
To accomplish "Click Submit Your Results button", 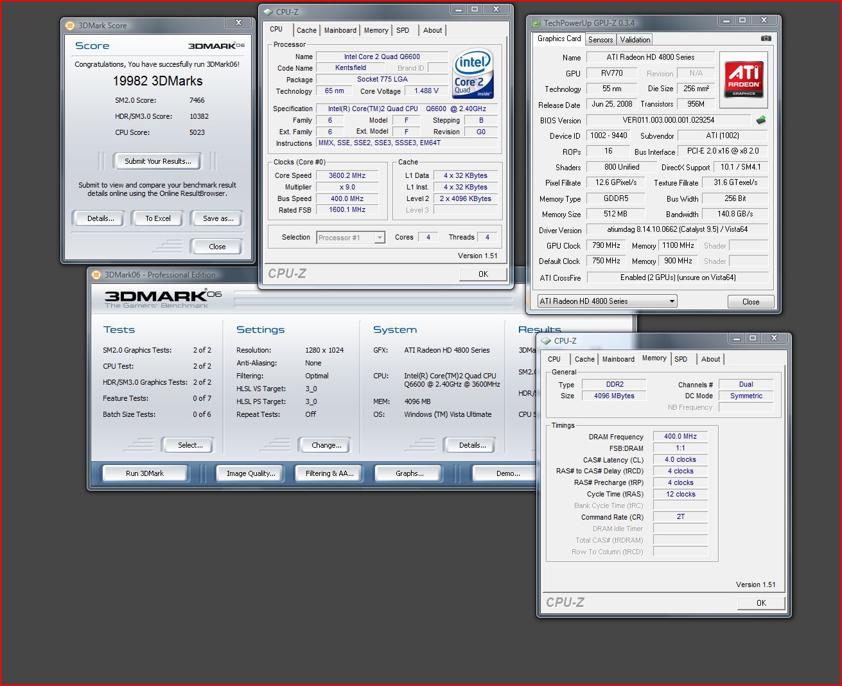I will 158,161.
